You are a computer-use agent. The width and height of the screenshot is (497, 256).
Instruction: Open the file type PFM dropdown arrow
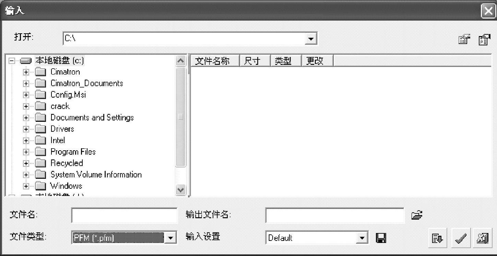[x=170, y=238]
